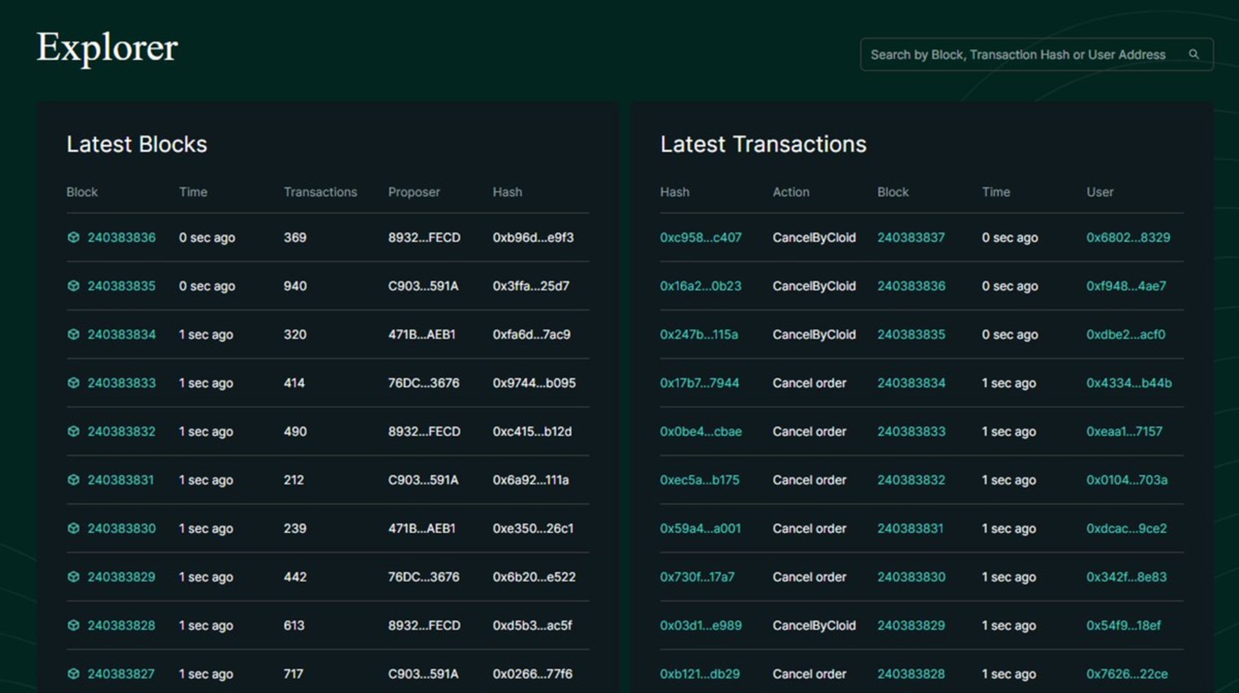Screen dimensions: 1239x693
Task: Open transaction hash 0xb121...db29
Action: pos(700,674)
